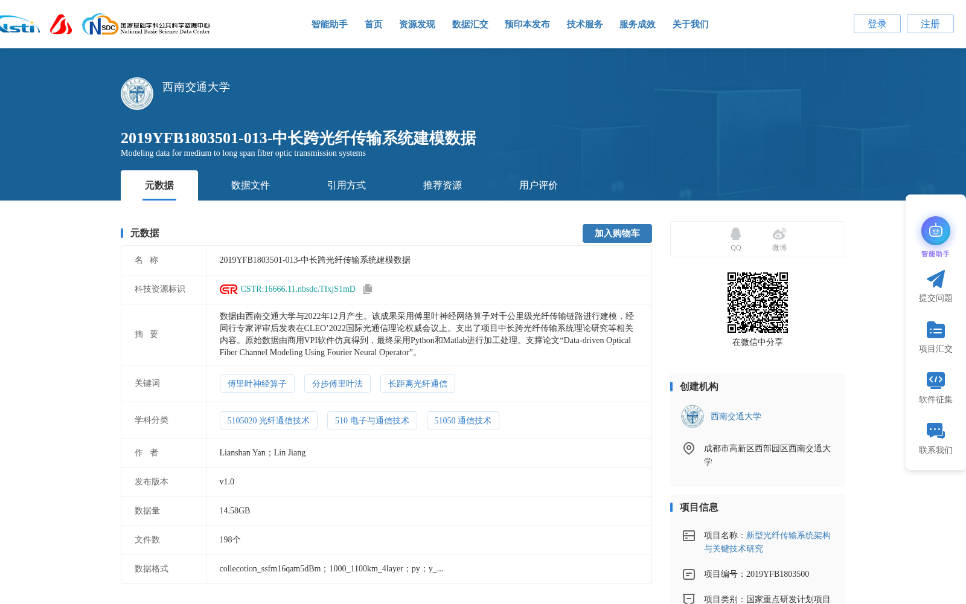Click address 成都市高新区西部园区西南交通大学
Image resolution: width=966 pixels, height=604 pixels.
[x=767, y=455]
